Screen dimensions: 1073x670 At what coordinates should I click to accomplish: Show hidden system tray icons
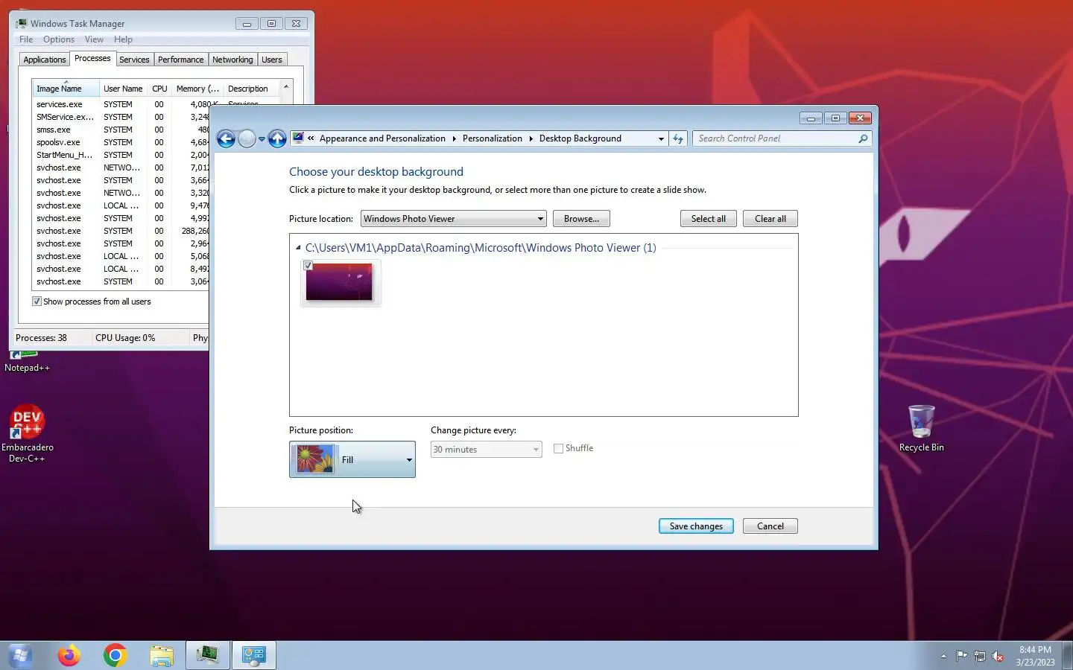(x=943, y=656)
